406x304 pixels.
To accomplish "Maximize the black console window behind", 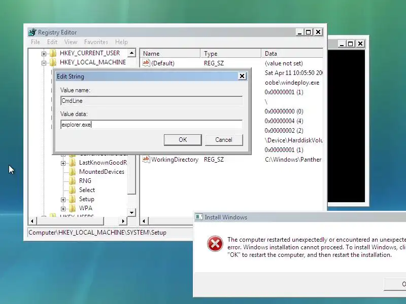I will click(x=350, y=44).
